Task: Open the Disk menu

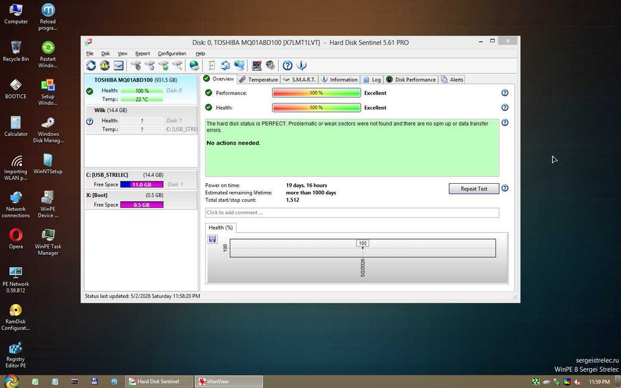Action: (106, 53)
